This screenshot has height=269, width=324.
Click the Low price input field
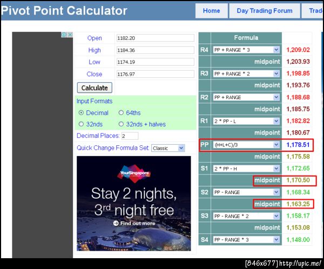click(156, 62)
